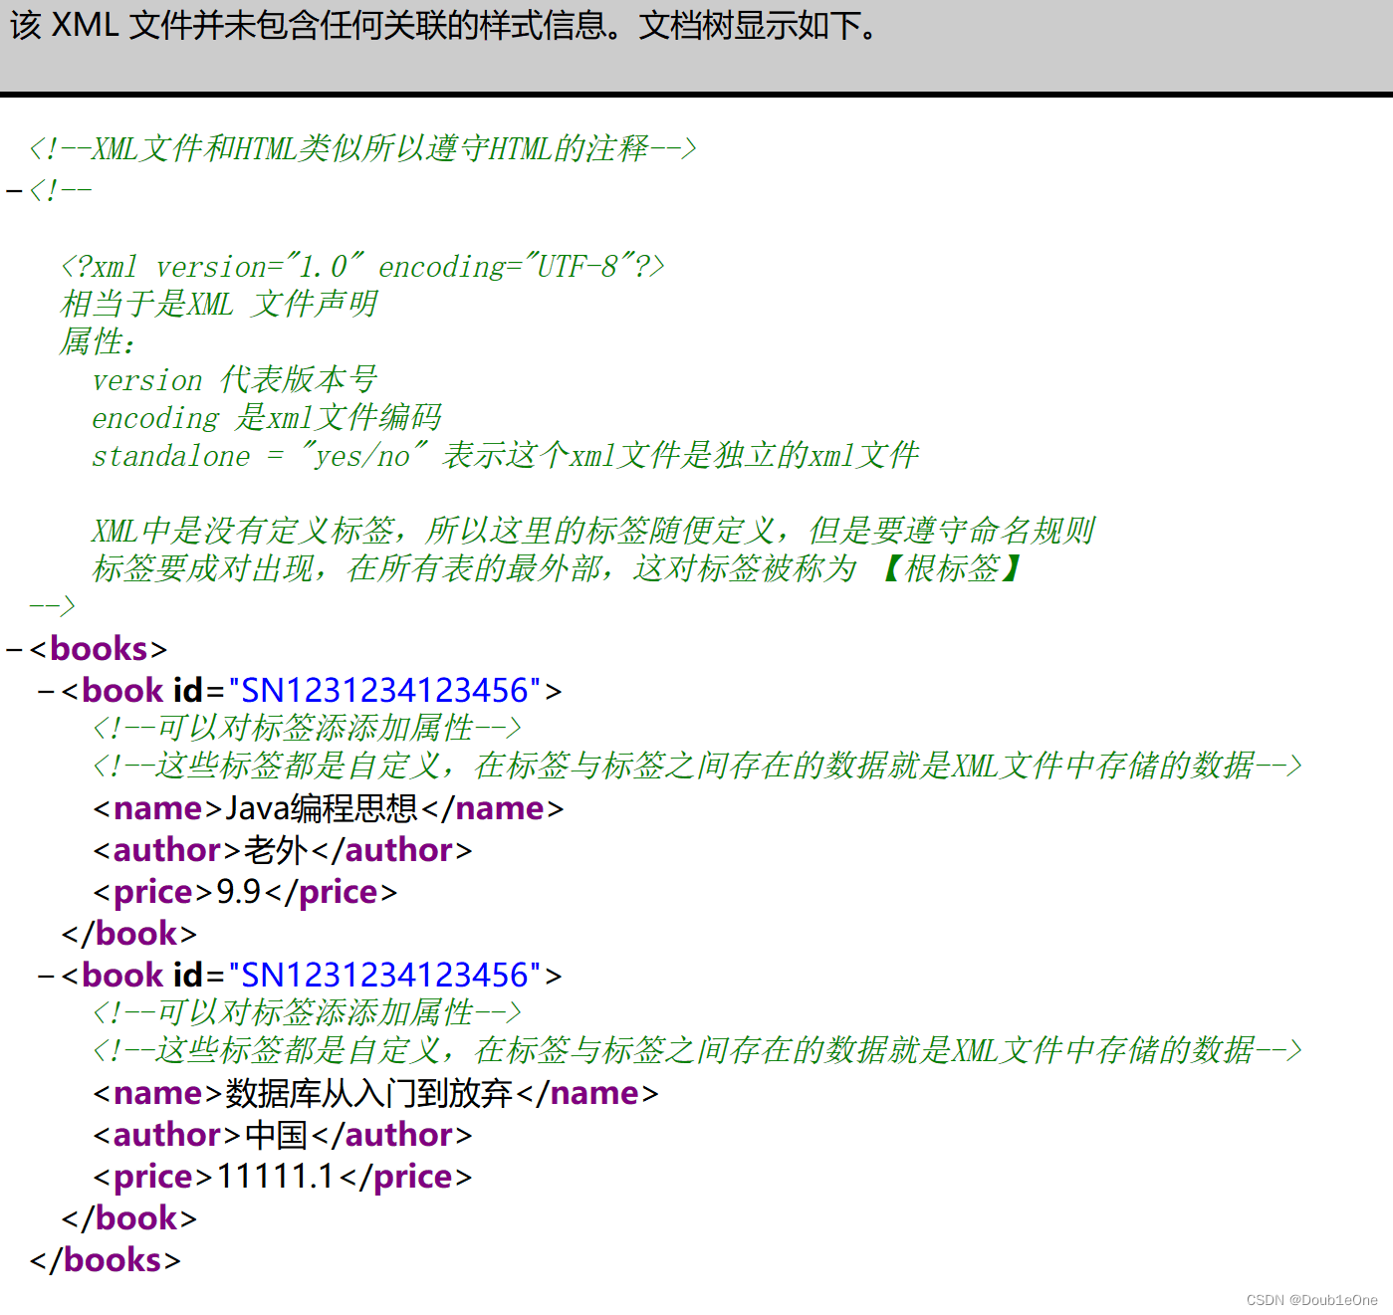
Task: Click the second book id="SN1231234123456" tag
Action: click(x=312, y=976)
